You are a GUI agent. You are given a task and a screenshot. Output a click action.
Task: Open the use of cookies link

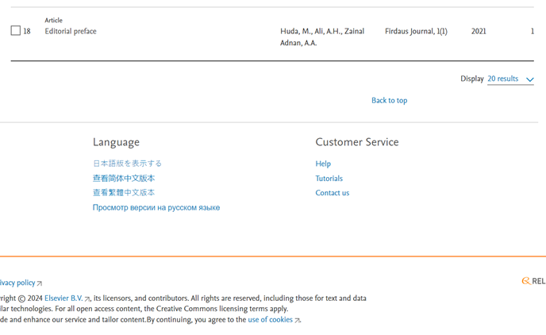271,320
